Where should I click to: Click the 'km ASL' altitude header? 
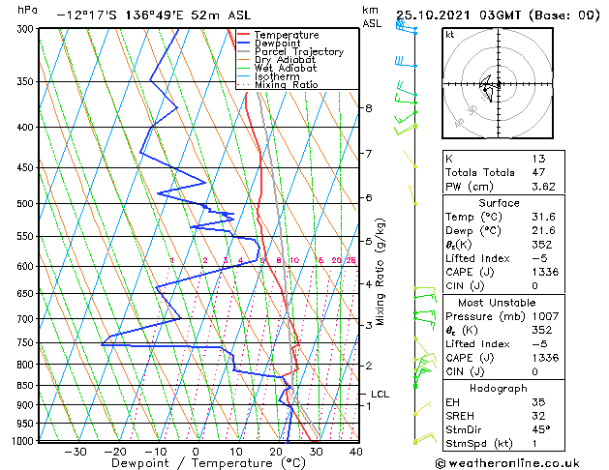(372, 16)
